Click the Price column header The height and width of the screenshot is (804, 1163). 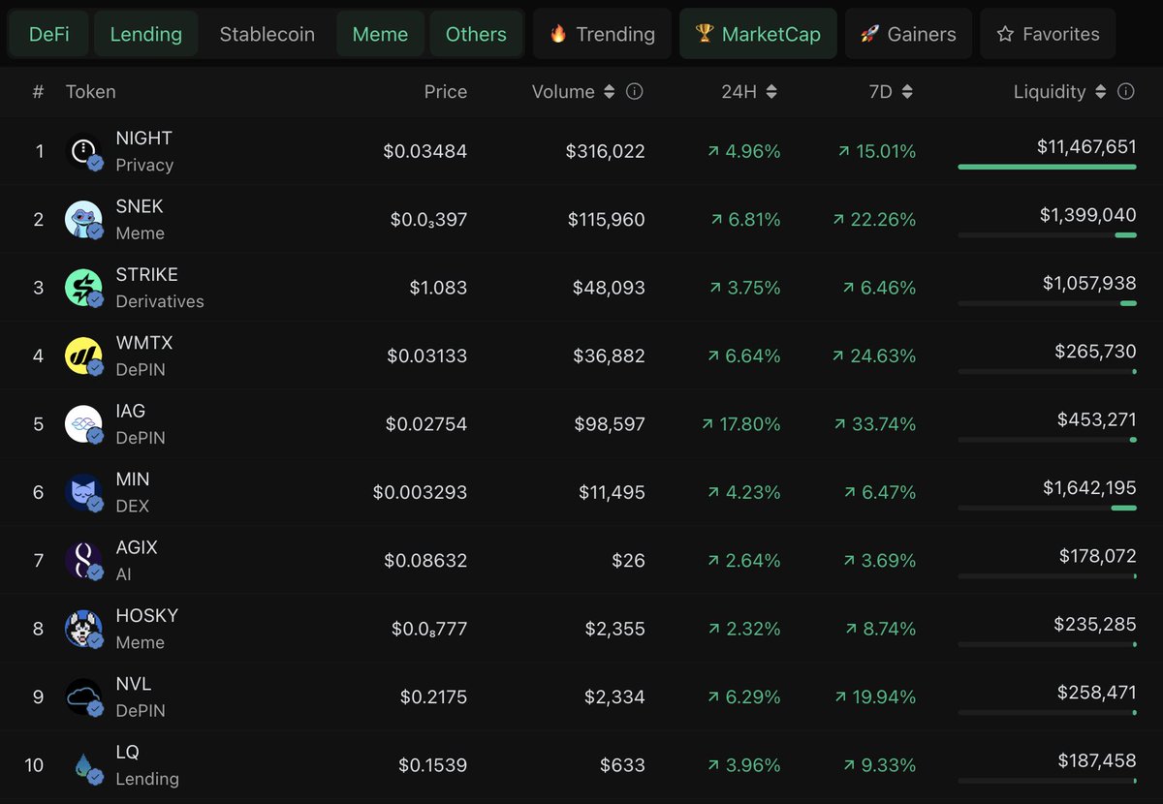pyautogui.click(x=446, y=92)
